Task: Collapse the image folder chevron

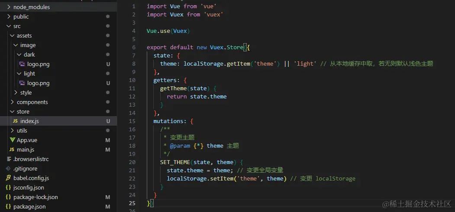Action: coord(16,45)
